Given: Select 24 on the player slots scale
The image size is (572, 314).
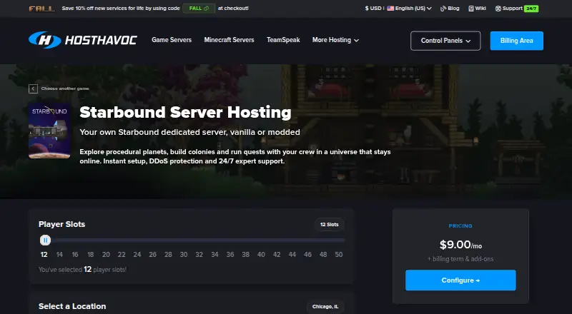Looking at the screenshot, I should pos(137,255).
